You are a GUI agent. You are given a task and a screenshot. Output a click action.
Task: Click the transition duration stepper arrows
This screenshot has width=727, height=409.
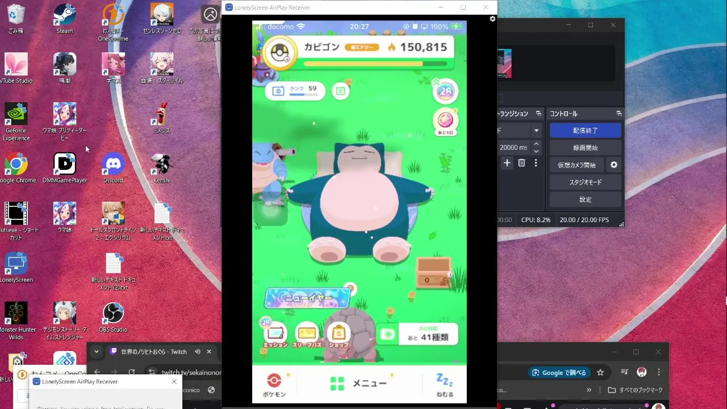(536, 147)
